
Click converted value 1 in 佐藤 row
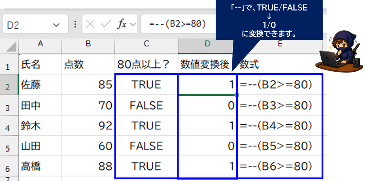pyautogui.click(x=207, y=84)
